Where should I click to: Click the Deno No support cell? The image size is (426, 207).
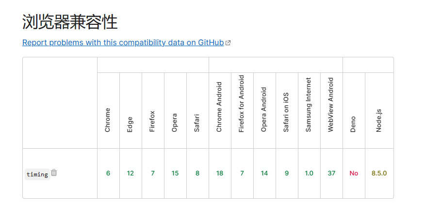354,173
